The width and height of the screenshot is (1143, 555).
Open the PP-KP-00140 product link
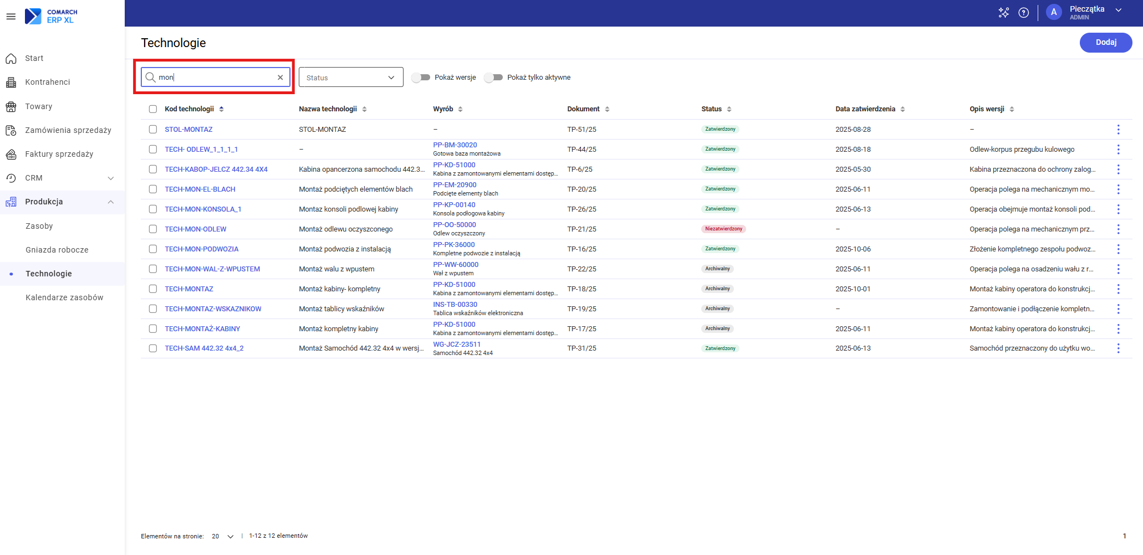(454, 205)
